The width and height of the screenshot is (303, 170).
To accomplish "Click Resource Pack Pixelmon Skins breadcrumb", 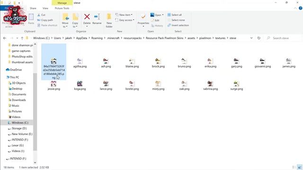I will click(x=164, y=38).
